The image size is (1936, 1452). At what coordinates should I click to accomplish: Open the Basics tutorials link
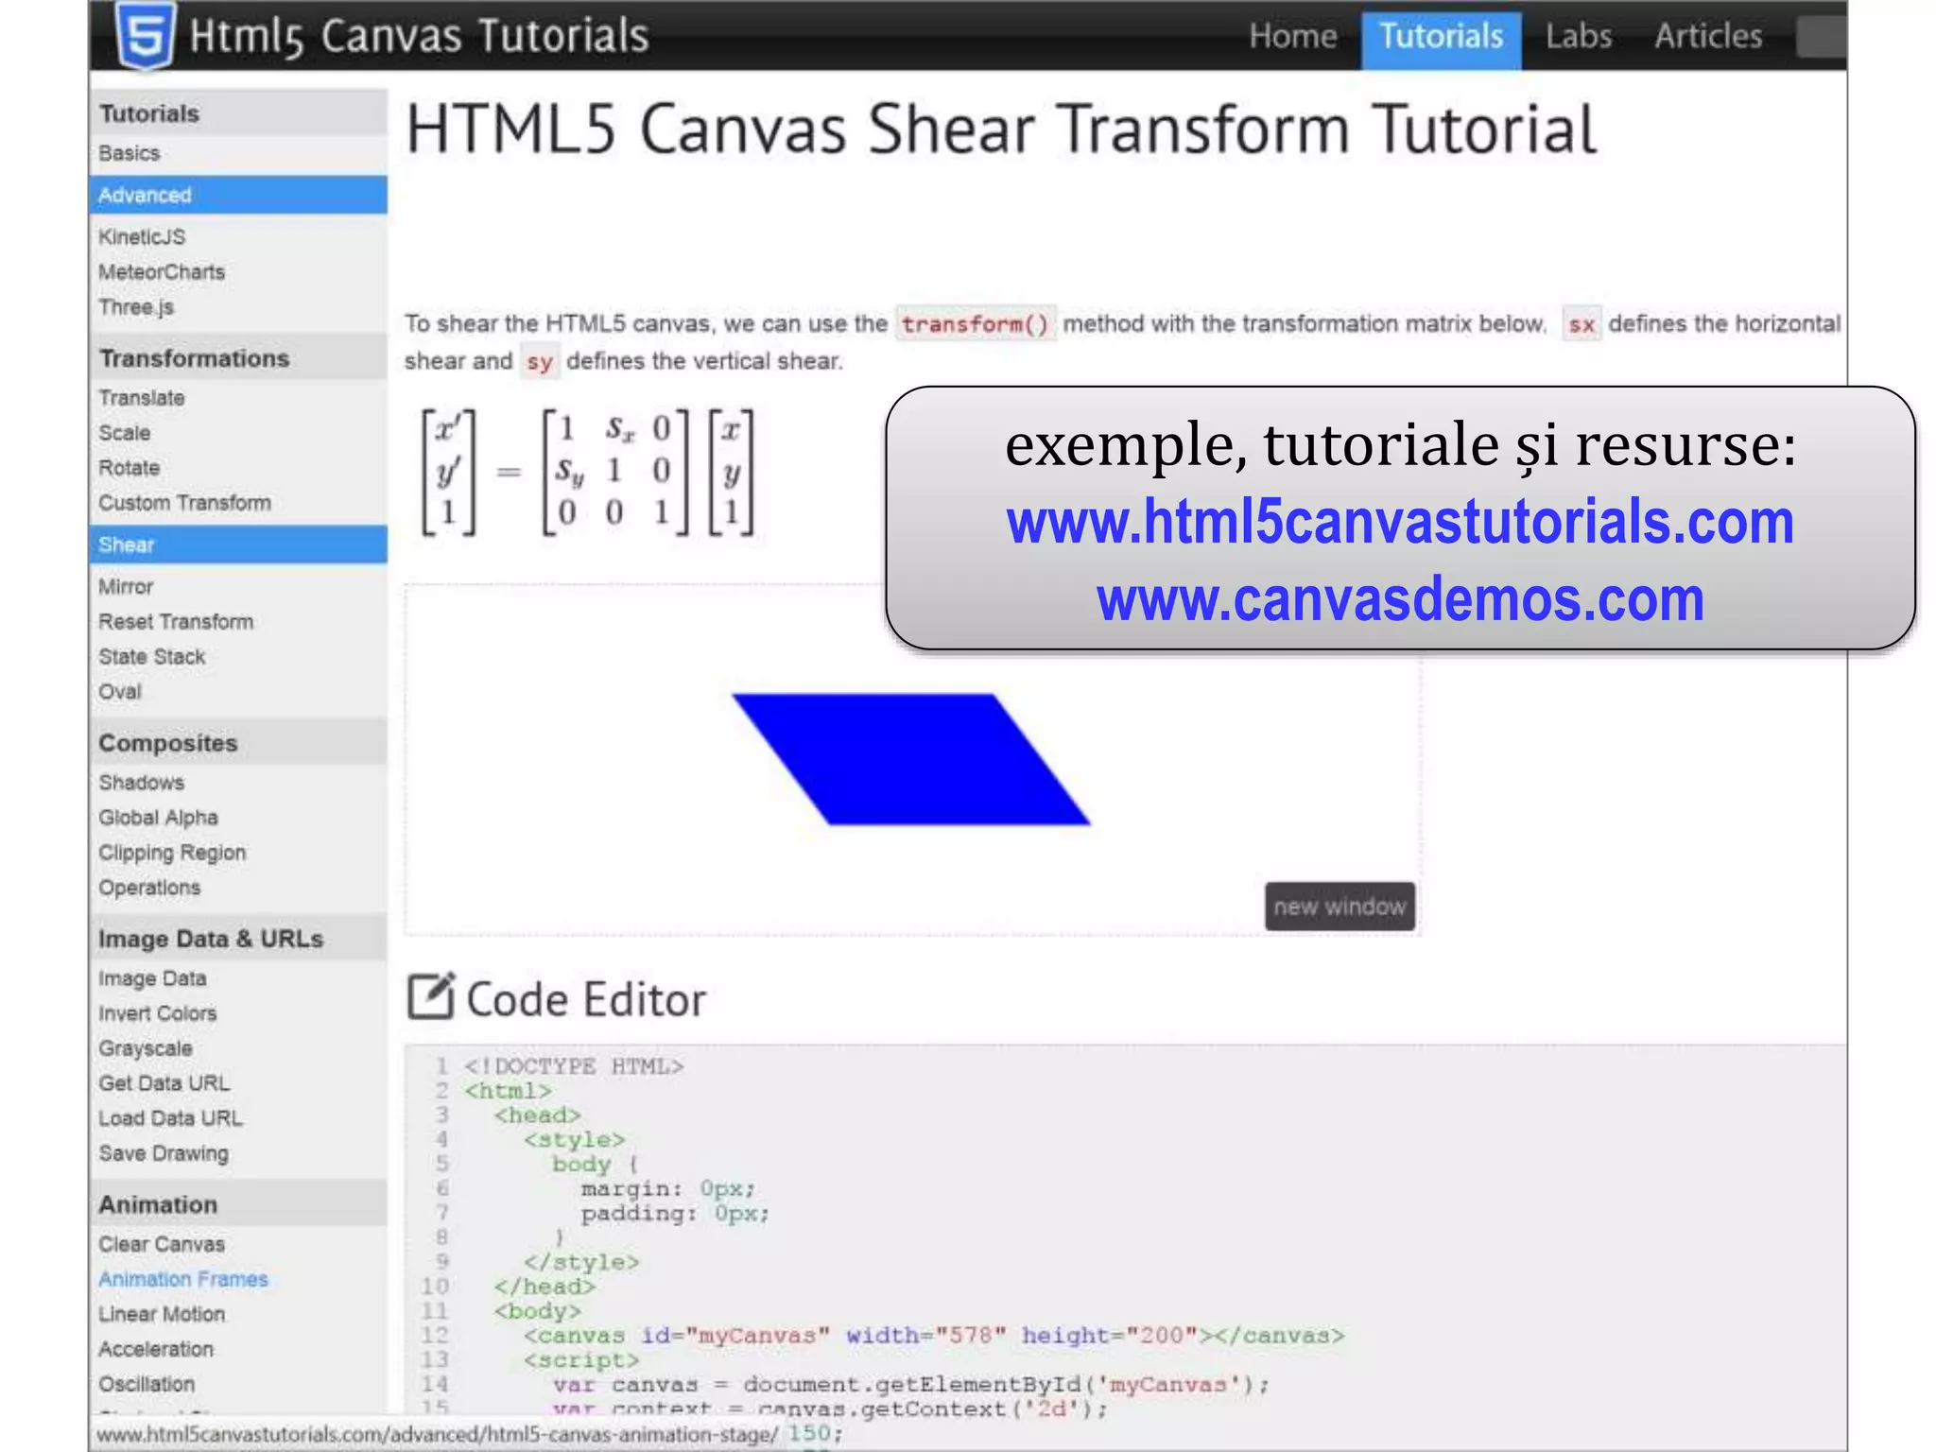tap(129, 153)
